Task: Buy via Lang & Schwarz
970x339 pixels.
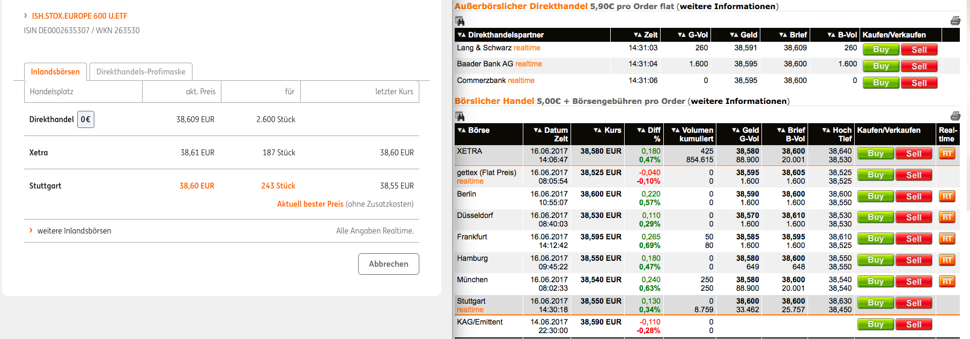Action: pos(880,50)
